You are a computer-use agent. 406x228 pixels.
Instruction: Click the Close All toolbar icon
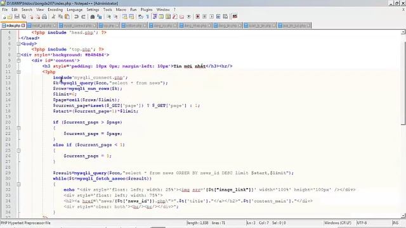[38, 17]
